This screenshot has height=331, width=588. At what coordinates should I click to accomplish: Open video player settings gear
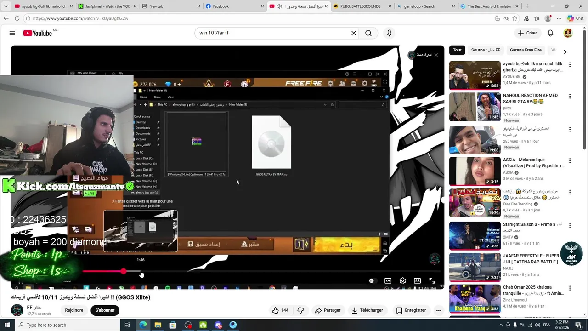(402, 281)
